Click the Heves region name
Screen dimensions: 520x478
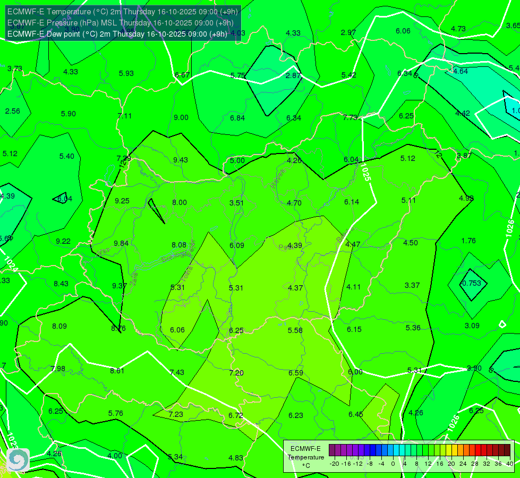coord(278,178)
